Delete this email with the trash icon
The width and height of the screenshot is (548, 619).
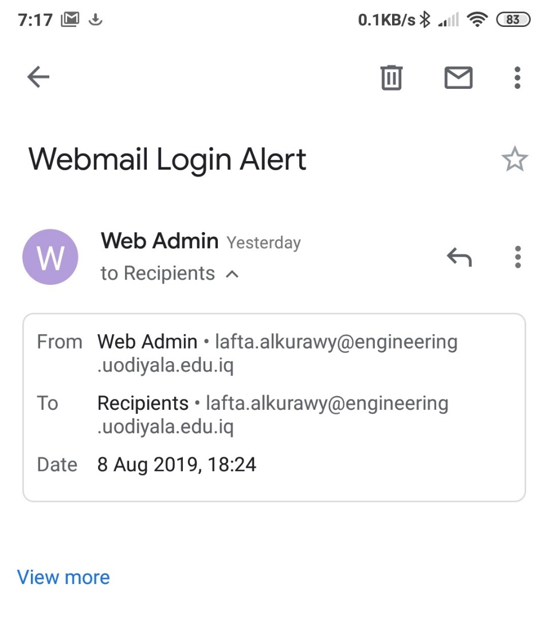click(x=392, y=77)
